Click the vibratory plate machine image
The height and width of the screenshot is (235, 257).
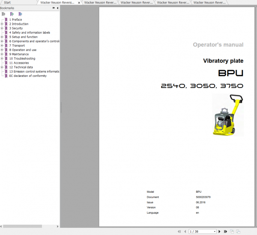pyautogui.click(x=228, y=115)
